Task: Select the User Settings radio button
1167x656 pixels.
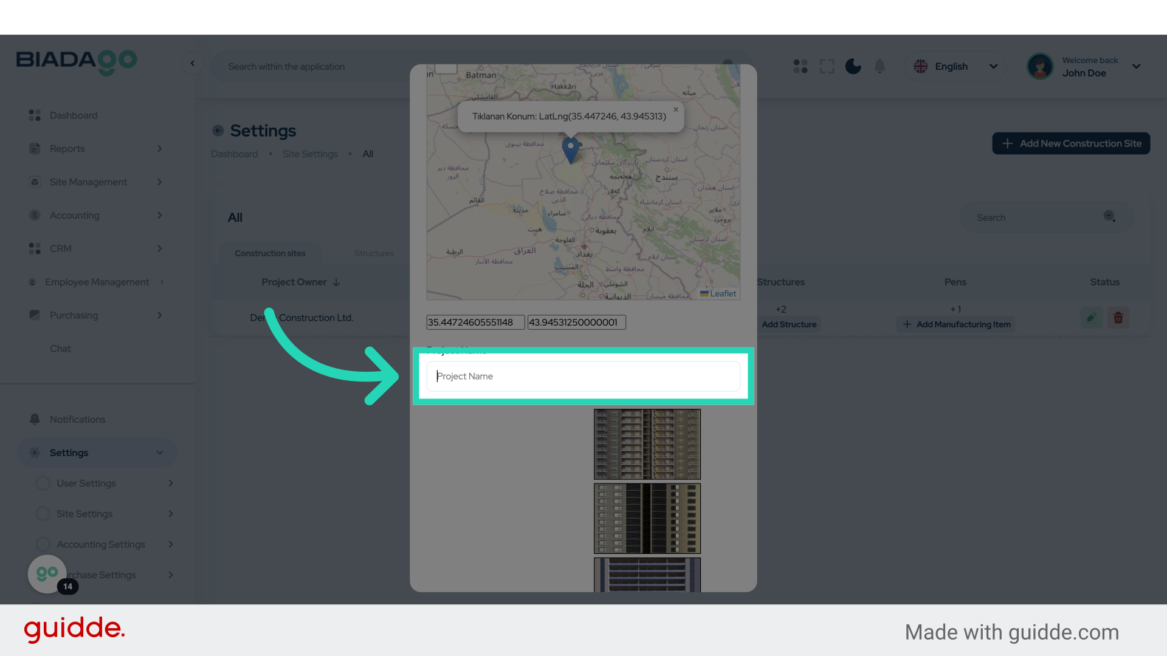Action: point(43,483)
